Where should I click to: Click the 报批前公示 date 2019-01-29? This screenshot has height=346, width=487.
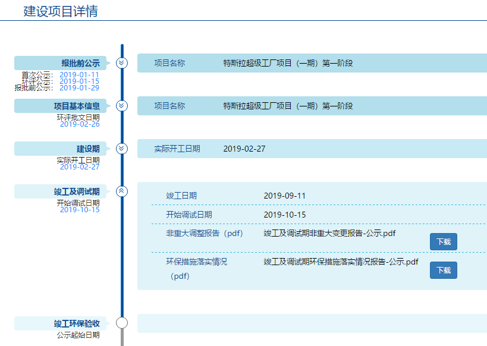(79, 88)
